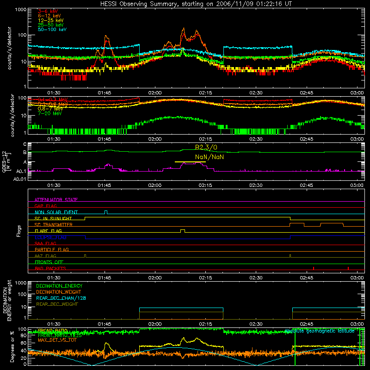Image resolution: width=370 pixels, height=370 pixels.
Task: Click the "Flags" vertical axis label
Action: (x=19, y=231)
